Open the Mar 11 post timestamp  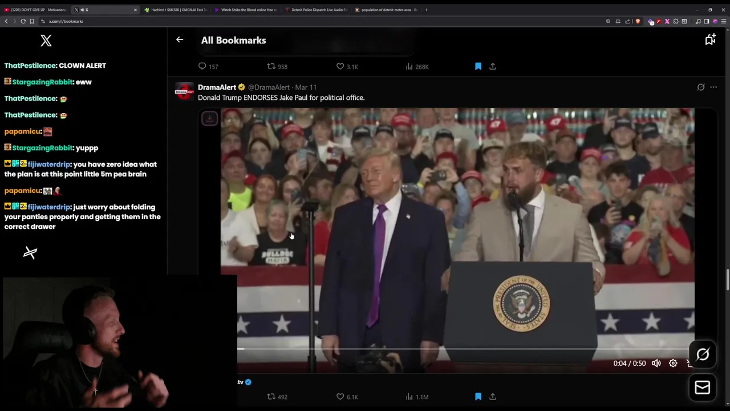306,87
